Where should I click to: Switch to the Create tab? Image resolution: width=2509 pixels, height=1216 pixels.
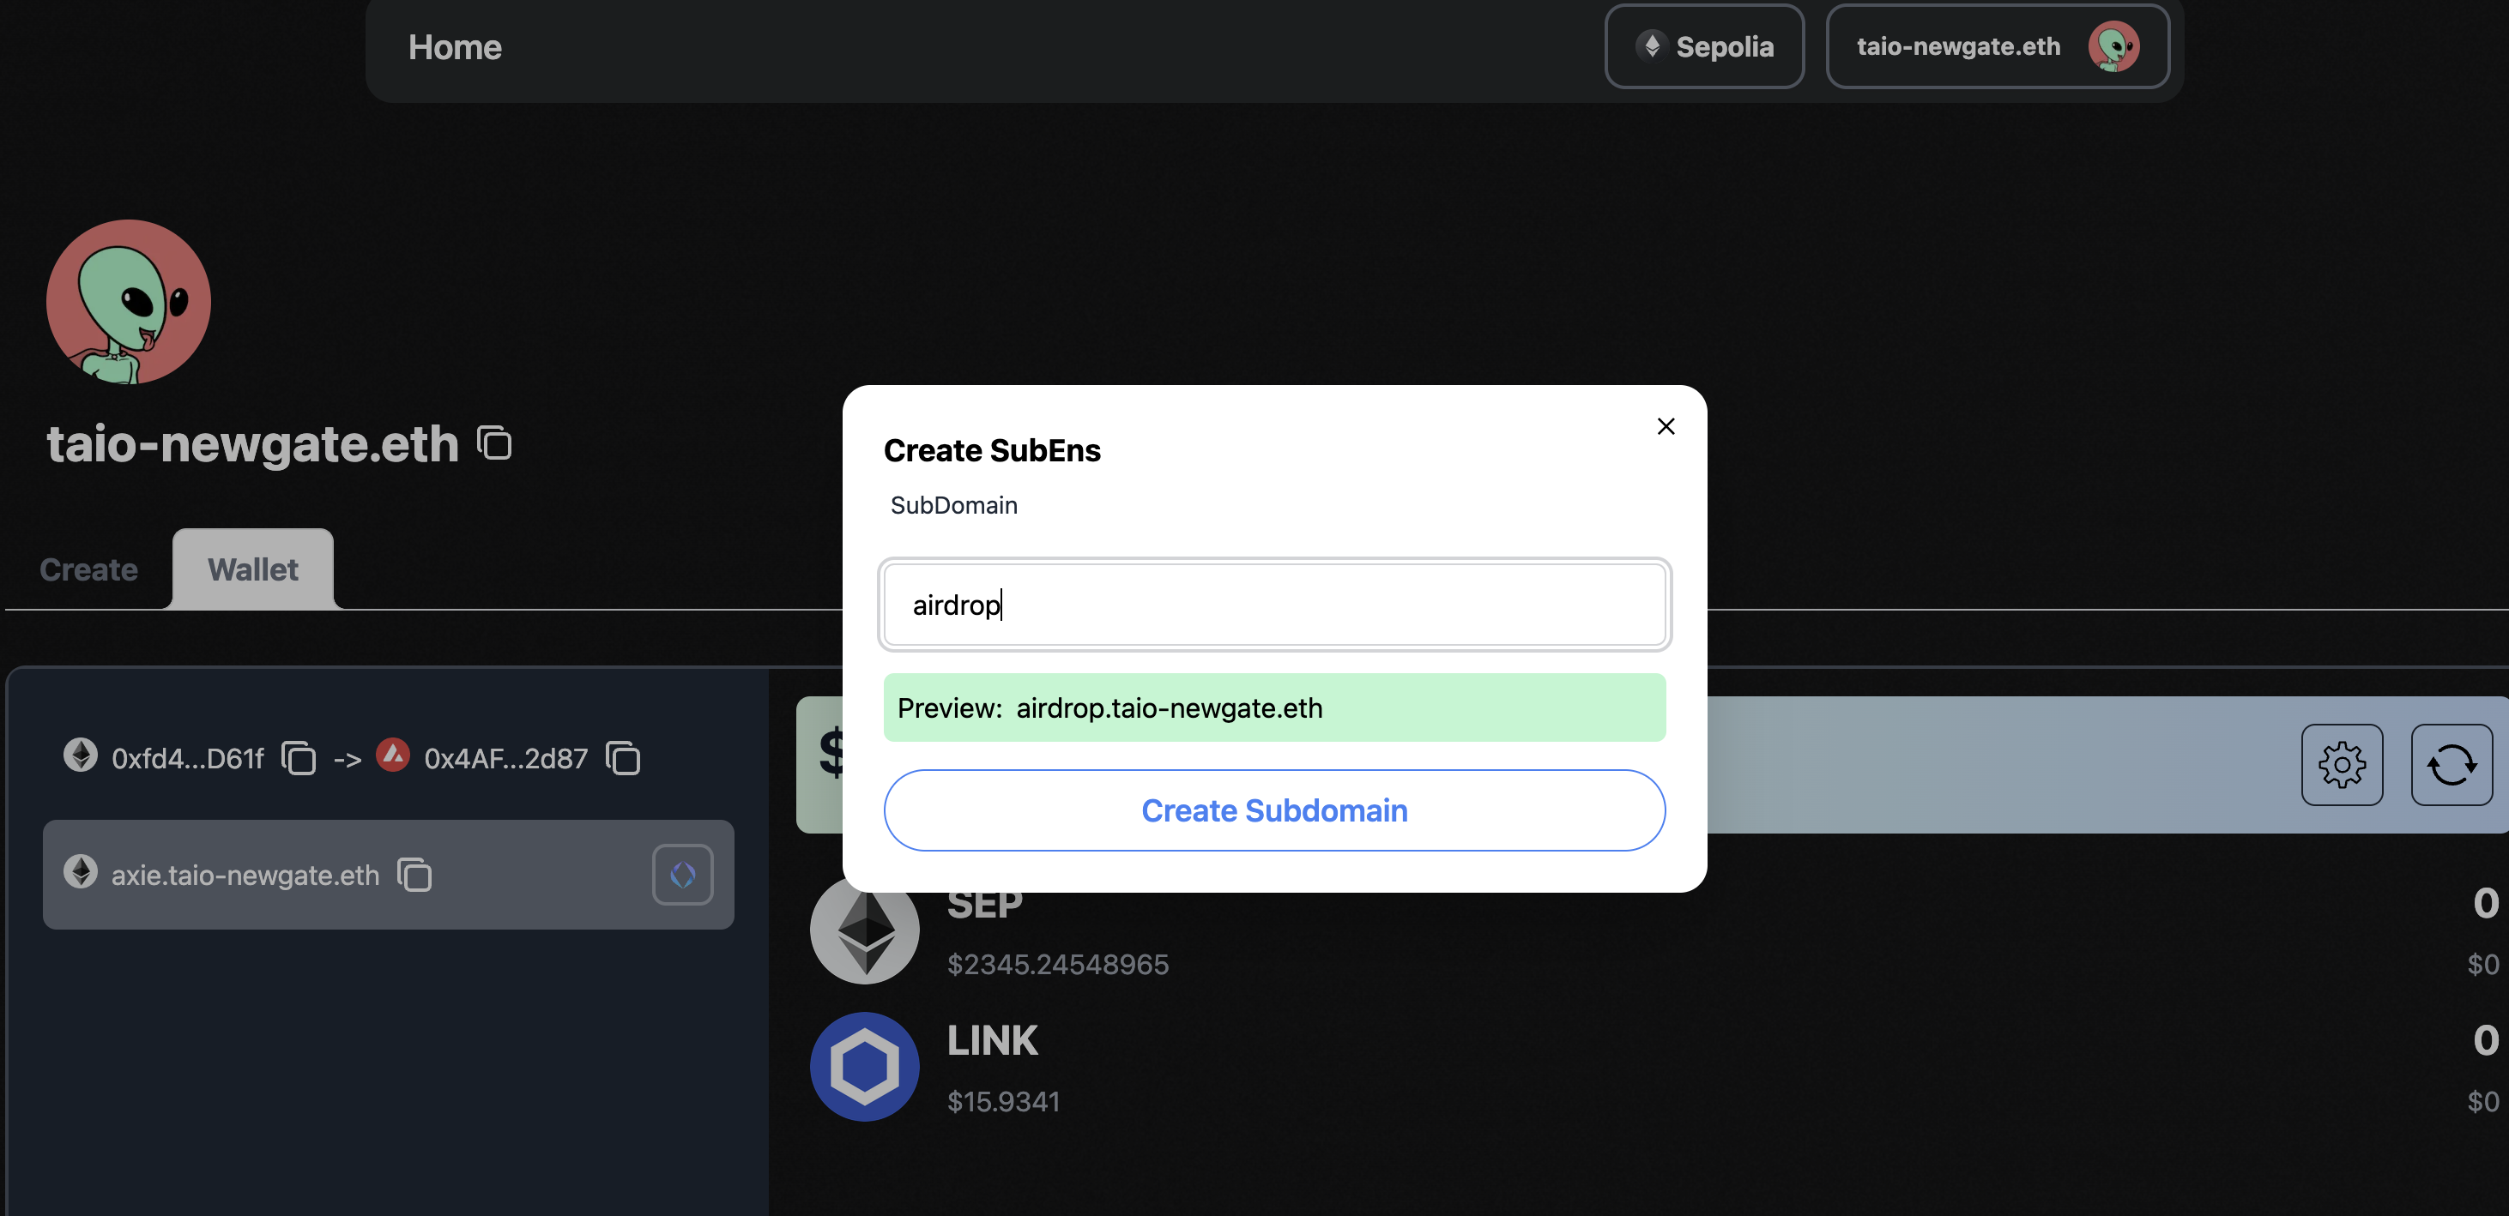point(88,569)
